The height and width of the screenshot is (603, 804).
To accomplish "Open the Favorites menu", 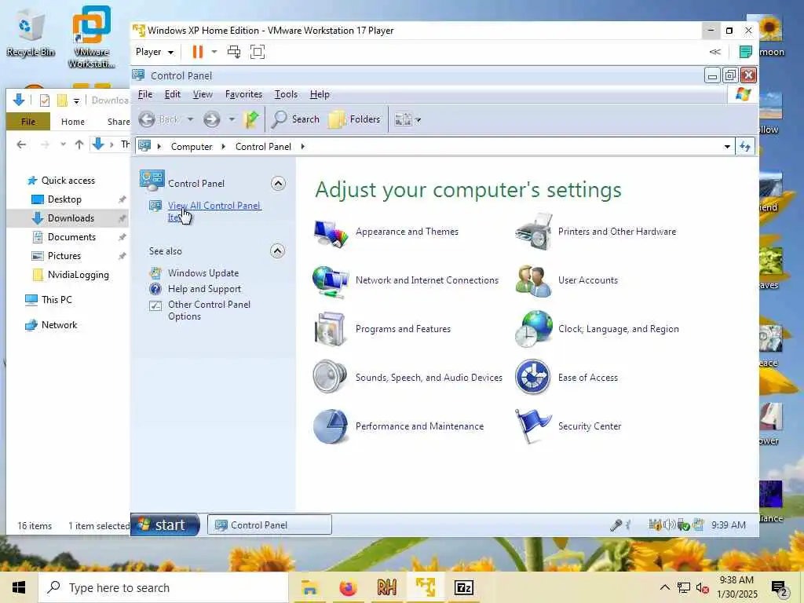I will 243,94.
